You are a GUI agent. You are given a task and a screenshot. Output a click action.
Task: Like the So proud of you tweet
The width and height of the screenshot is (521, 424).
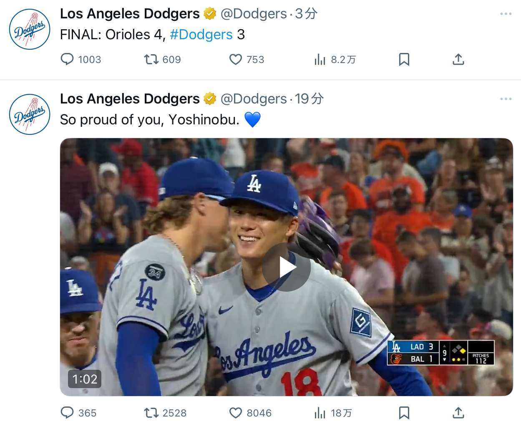tap(236, 413)
